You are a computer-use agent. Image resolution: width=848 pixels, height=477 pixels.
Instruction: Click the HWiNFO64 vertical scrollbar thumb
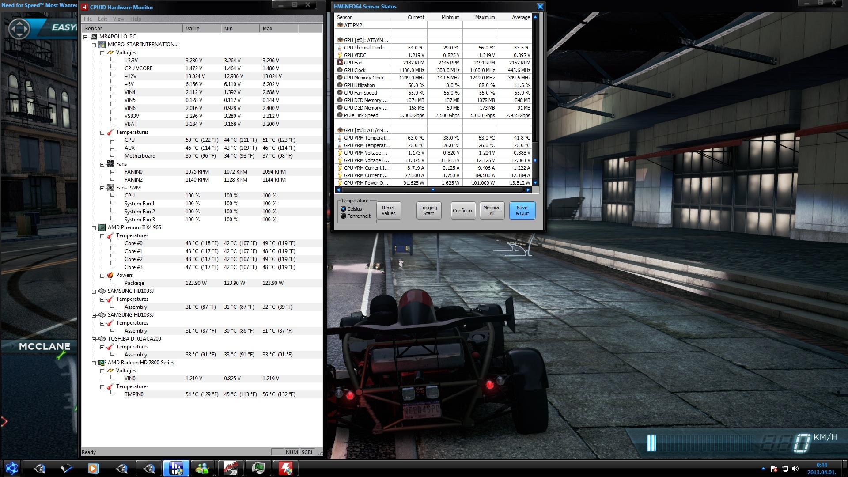pos(535,160)
